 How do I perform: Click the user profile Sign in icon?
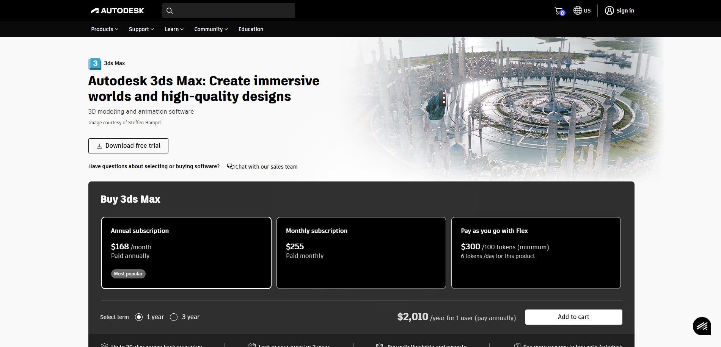pyautogui.click(x=609, y=11)
